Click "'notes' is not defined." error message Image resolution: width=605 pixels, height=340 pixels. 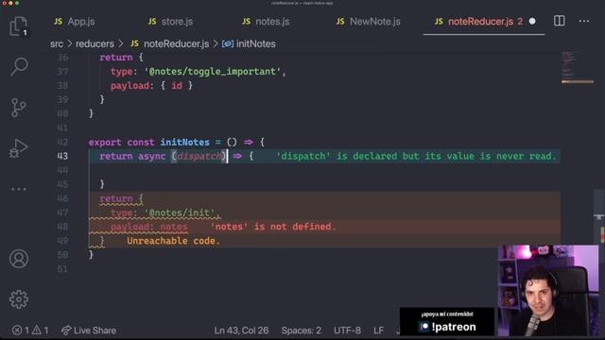pos(273,227)
